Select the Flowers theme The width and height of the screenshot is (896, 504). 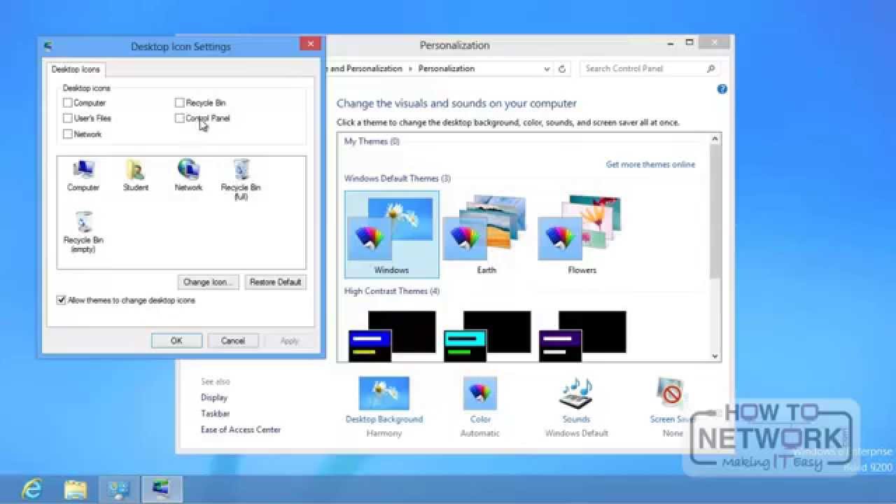582,234
